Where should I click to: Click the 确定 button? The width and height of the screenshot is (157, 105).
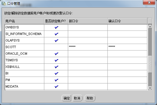66,98
